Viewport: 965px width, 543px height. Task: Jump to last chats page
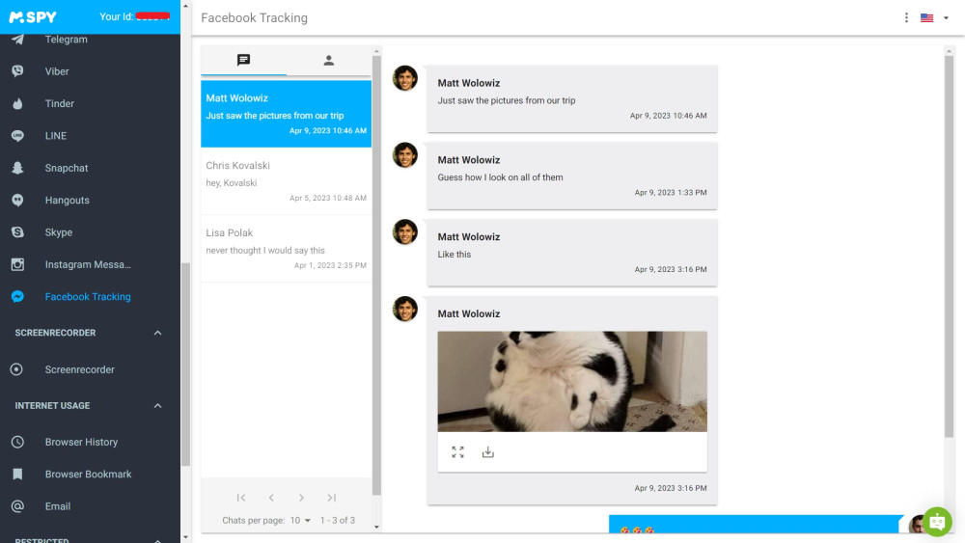tap(332, 498)
